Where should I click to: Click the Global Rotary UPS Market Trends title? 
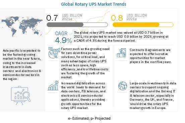point(94,4)
